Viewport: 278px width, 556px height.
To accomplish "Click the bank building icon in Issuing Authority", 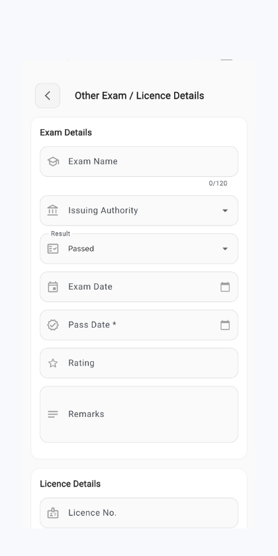I will (53, 210).
